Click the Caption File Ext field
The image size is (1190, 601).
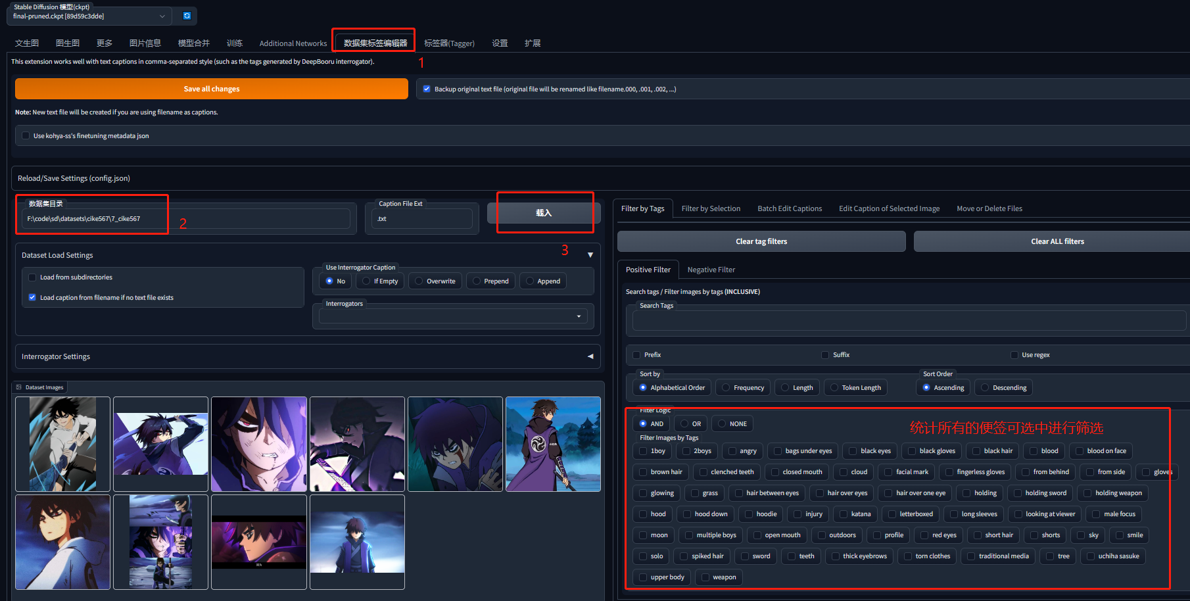tap(422, 219)
